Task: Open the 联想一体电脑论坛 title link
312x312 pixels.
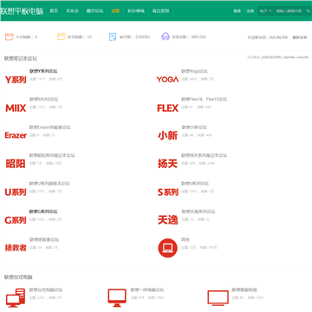Action: point(147,289)
